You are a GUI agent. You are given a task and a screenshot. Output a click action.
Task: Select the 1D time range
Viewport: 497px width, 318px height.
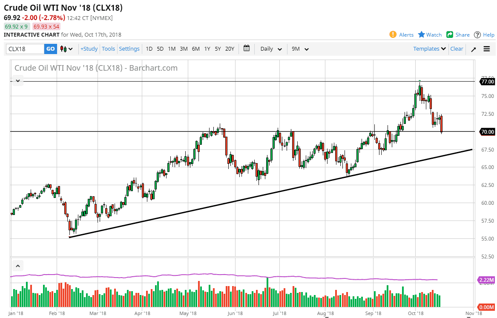point(149,49)
